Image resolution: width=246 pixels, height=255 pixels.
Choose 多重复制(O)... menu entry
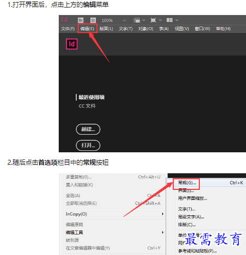point(113,177)
